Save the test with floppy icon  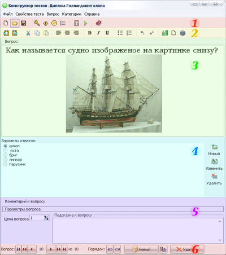[24, 23]
